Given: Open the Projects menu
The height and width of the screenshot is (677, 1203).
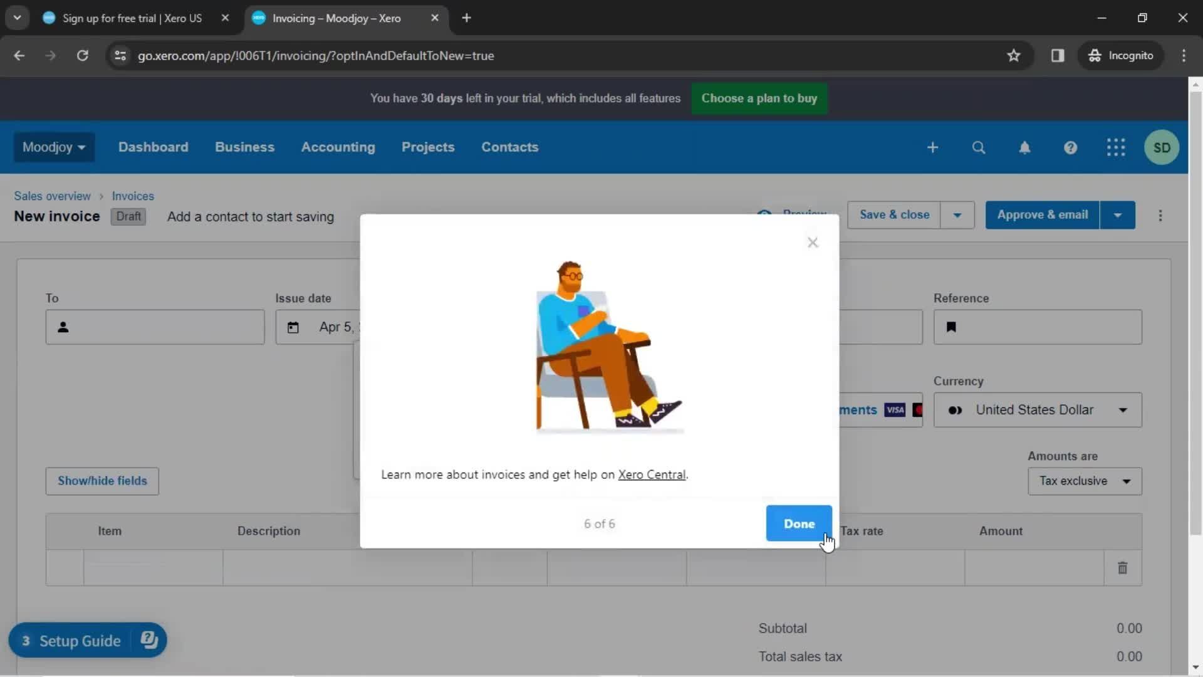Looking at the screenshot, I should coord(428,147).
